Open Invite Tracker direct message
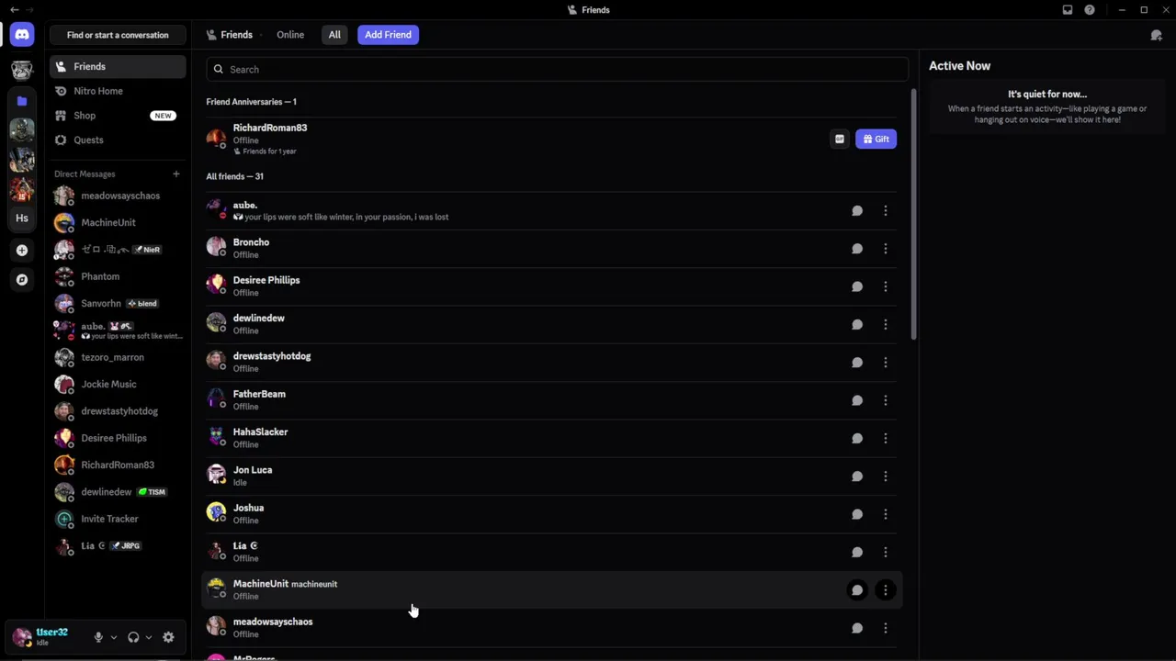 pyautogui.click(x=118, y=519)
